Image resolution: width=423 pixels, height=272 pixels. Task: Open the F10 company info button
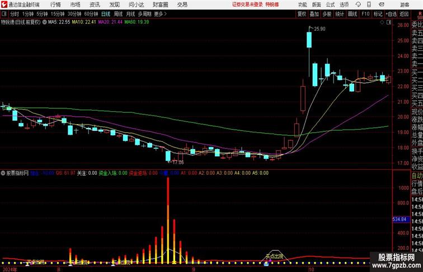click(365, 14)
